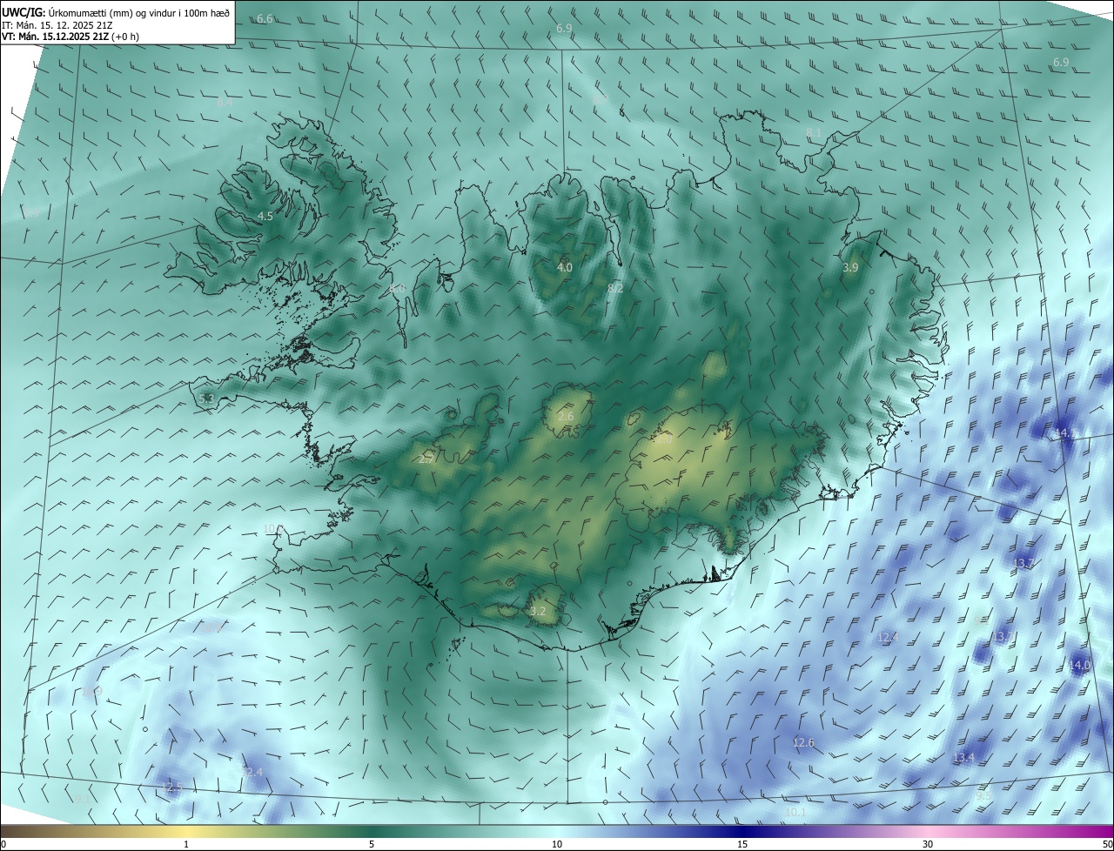Click the 4.0 value label in north Iceland
The image size is (1114, 851).
pos(565,267)
